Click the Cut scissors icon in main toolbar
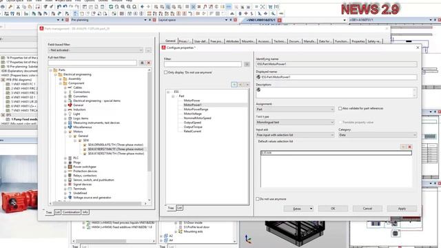This screenshot has width=441, height=248. click(18, 7)
